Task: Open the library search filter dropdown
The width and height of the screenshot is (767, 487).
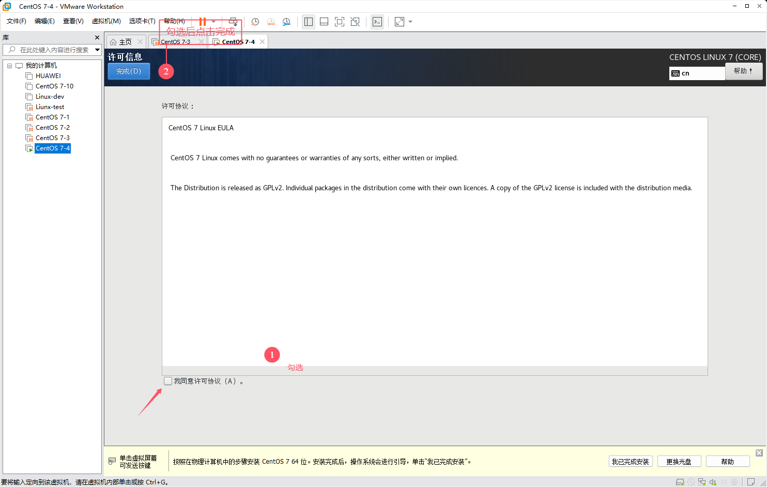Action: [97, 50]
